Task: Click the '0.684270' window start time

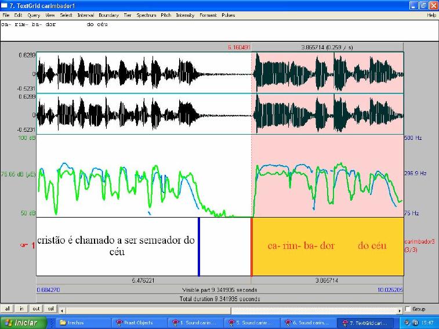Action: pyautogui.click(x=48, y=290)
